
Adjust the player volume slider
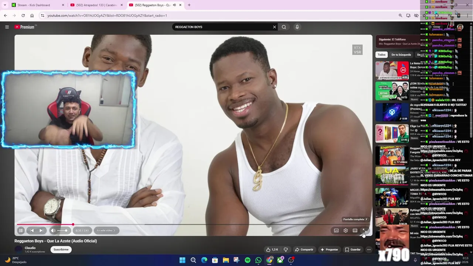pyautogui.click(x=63, y=231)
